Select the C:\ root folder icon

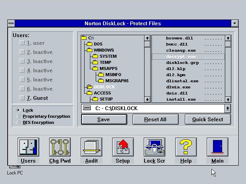pos(84,38)
